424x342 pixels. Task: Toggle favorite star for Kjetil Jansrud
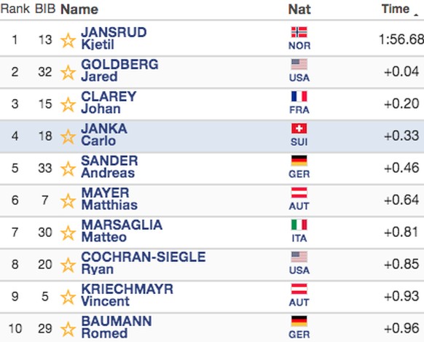(x=68, y=41)
